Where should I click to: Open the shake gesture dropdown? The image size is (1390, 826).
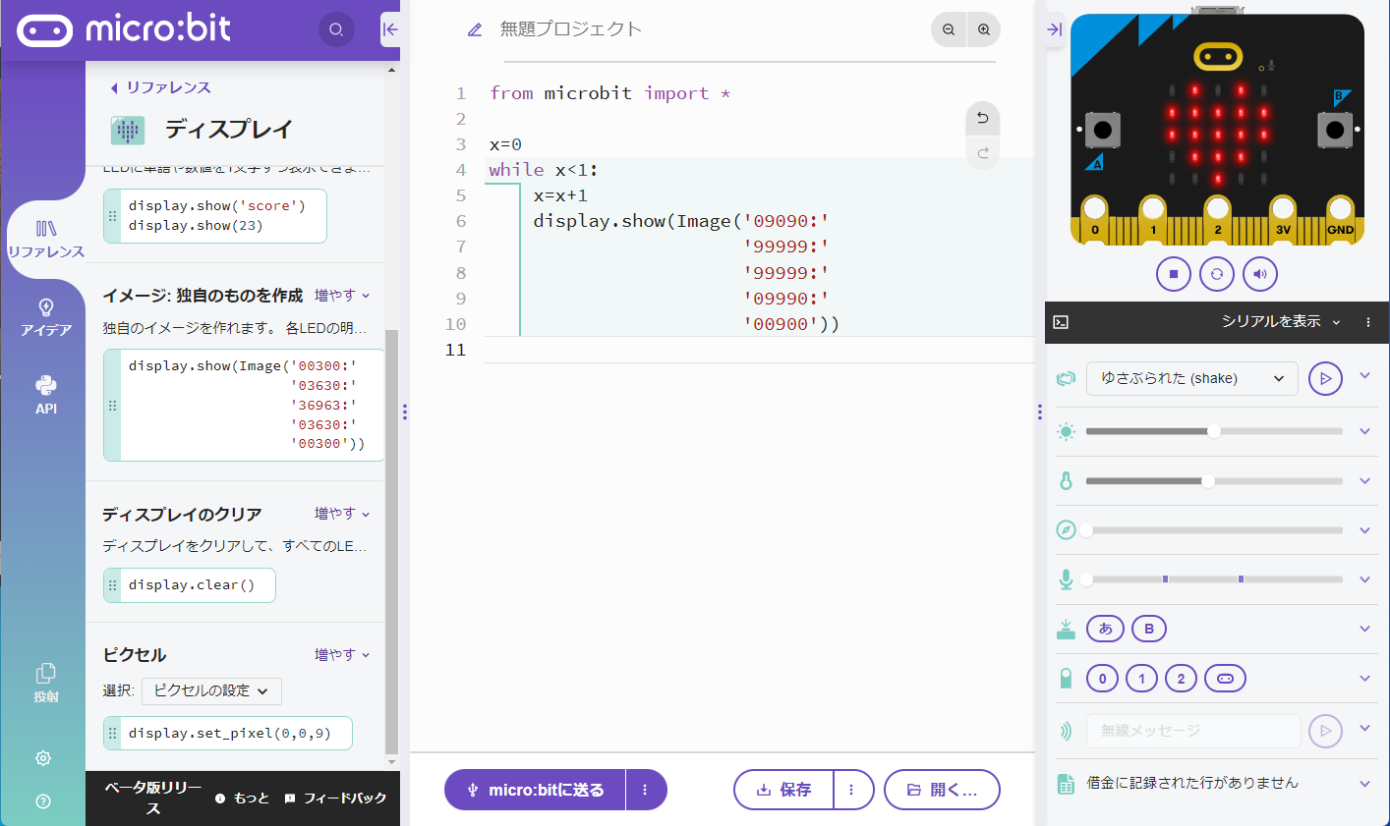pos(1191,378)
